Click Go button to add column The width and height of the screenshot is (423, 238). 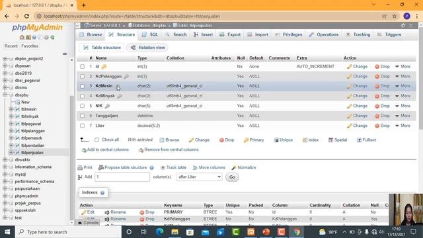coord(232,177)
